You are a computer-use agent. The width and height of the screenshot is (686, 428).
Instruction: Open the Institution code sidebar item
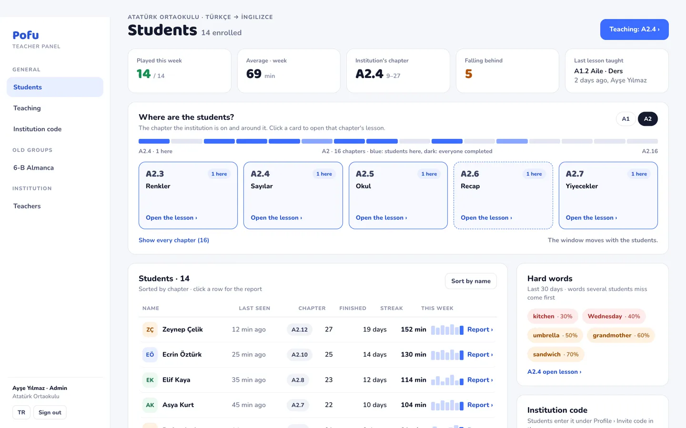(55, 129)
